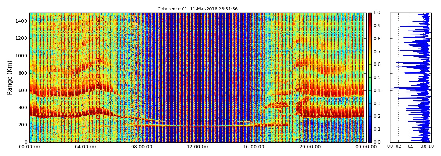This screenshot has width=441, height=156.
Task: Click the 1000 range tick label
Action: pyautogui.click(x=21, y=56)
